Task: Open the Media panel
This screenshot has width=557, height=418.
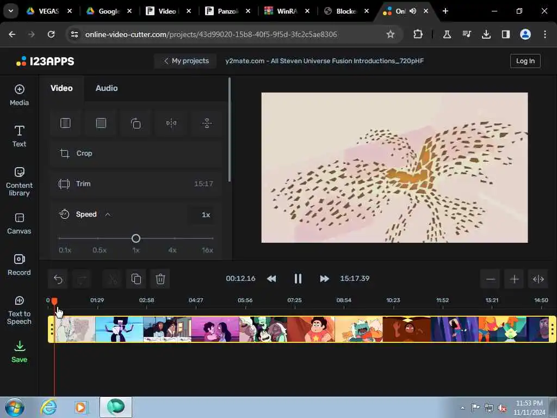Action: click(x=19, y=95)
